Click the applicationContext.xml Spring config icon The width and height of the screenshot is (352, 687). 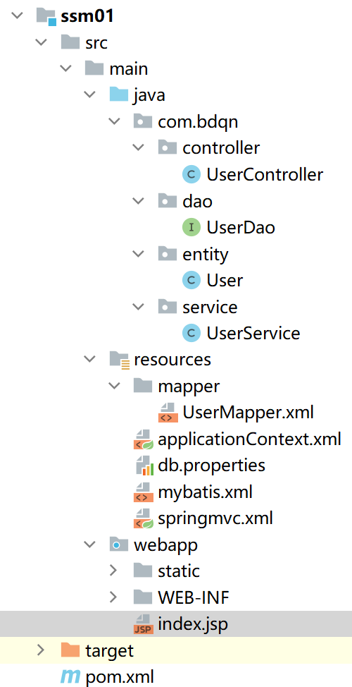click(144, 439)
